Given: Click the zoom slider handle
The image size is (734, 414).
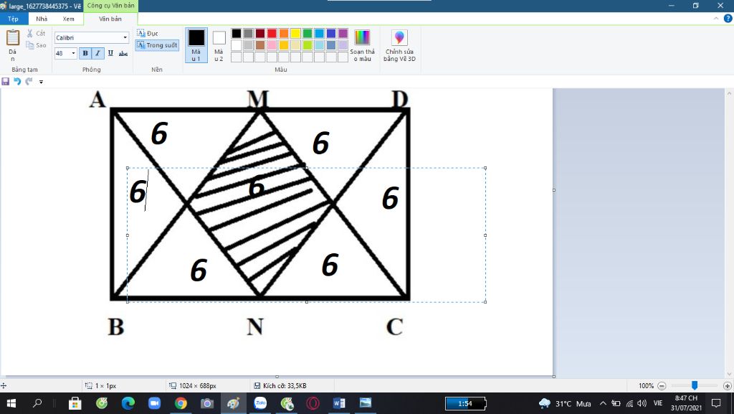Looking at the screenshot, I should [695, 385].
